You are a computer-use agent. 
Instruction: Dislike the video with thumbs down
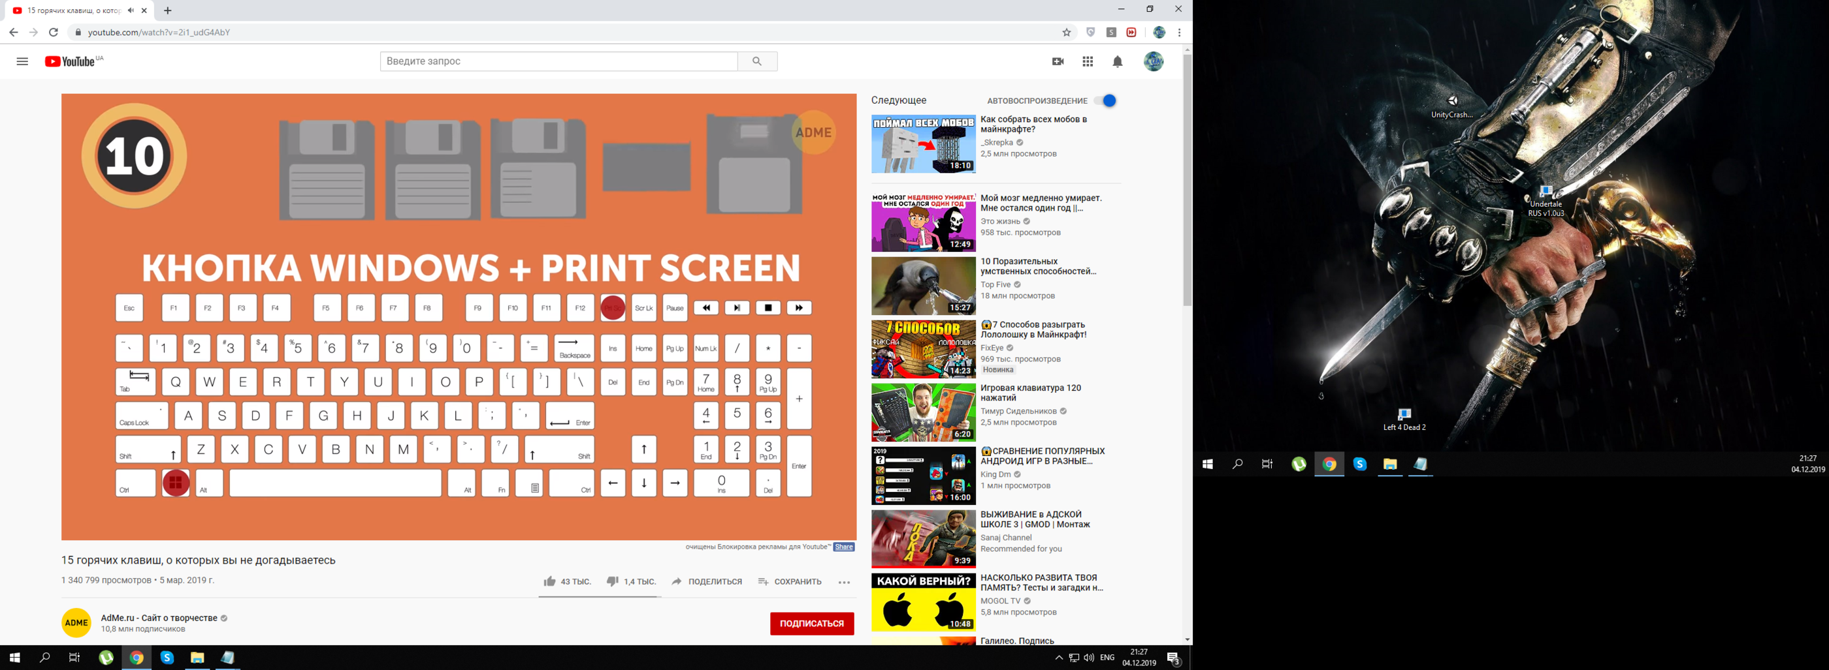613,581
